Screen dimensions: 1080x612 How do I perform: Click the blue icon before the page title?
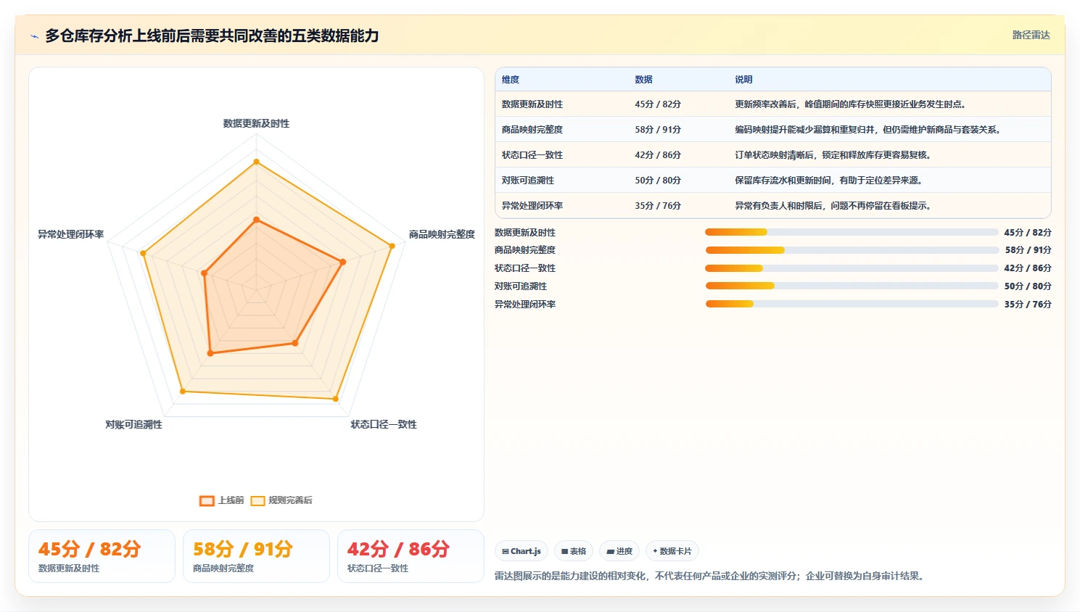[34, 36]
